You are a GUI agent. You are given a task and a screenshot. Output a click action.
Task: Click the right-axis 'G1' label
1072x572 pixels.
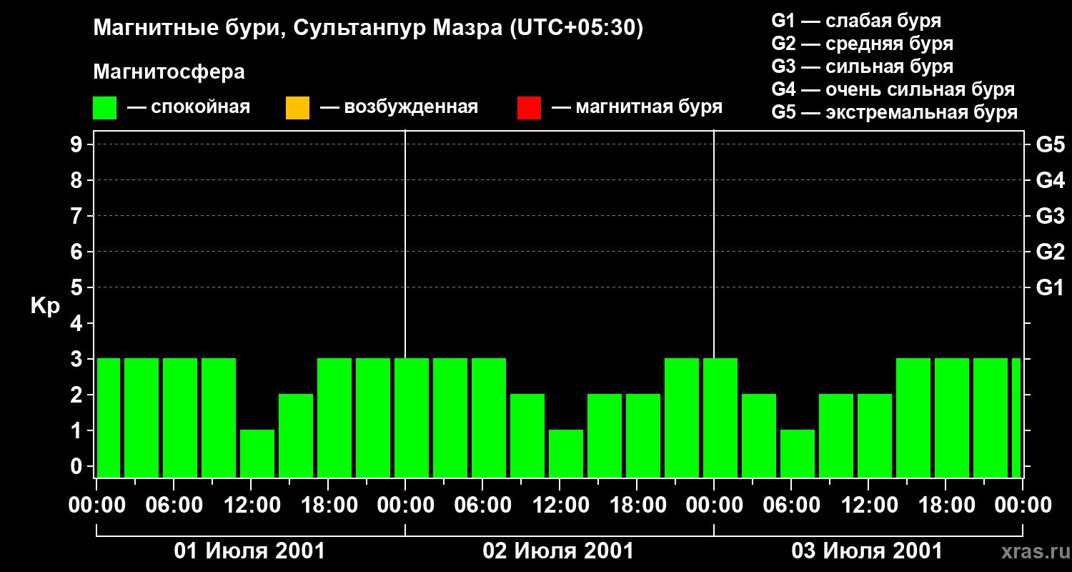click(x=1051, y=287)
